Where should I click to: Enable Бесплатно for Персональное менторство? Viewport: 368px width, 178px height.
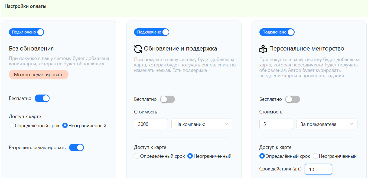click(292, 99)
